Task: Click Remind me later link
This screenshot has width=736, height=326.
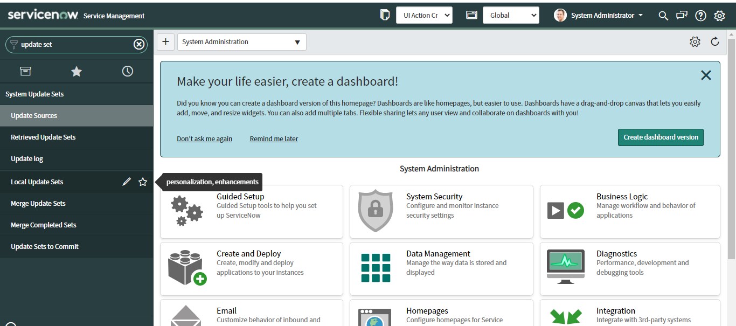Action: click(x=274, y=139)
